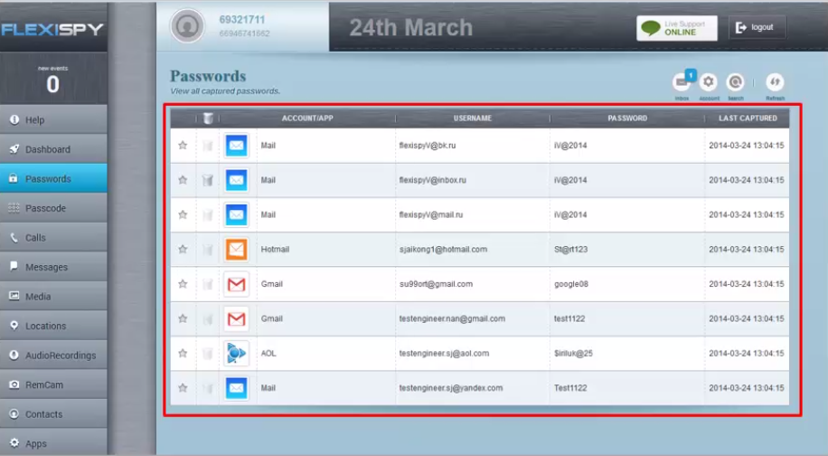Open AudioRecordings in the sidebar
The width and height of the screenshot is (828, 456).
(53, 355)
